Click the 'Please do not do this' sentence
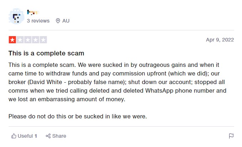Viewport: 242px width, 147px height. pos(78,116)
